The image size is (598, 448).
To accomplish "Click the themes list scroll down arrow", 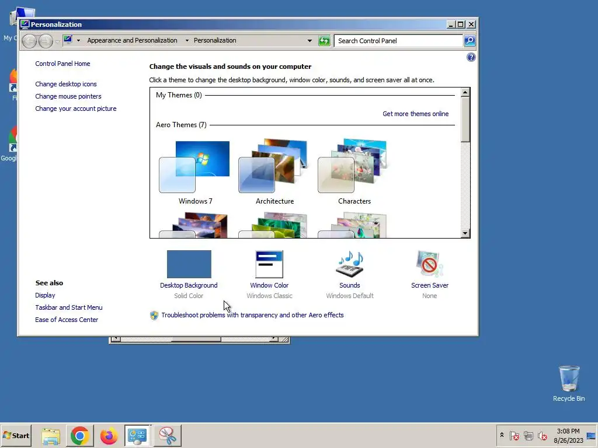I will [x=465, y=233].
